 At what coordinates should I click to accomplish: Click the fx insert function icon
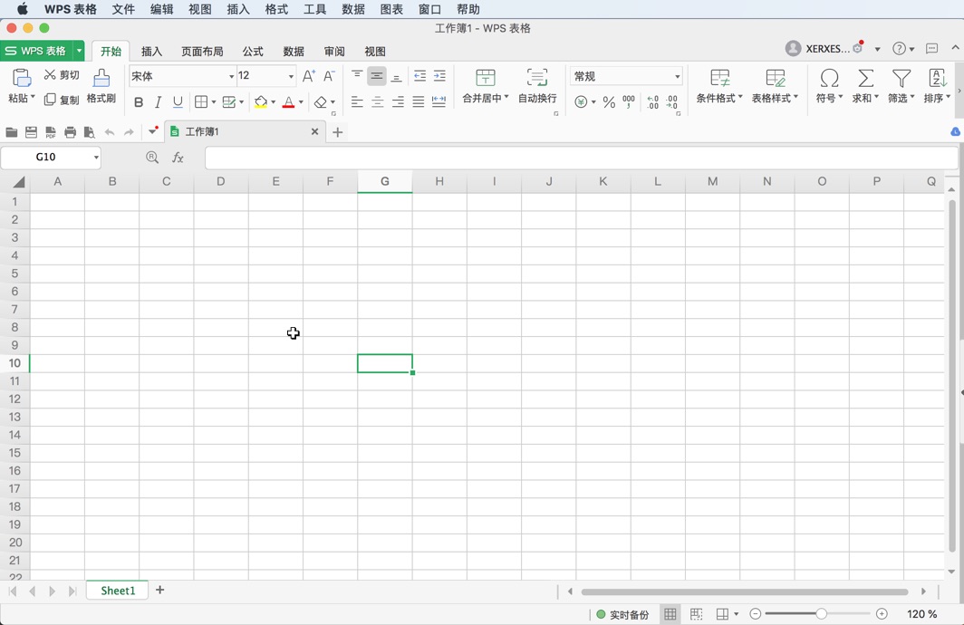[x=178, y=157]
